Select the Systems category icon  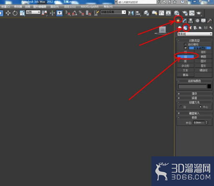(x=211, y=28)
